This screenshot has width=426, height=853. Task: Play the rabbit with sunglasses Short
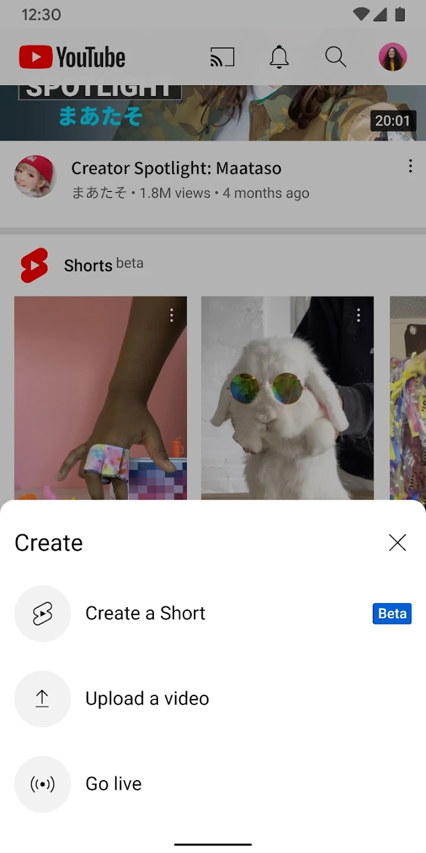tap(288, 403)
